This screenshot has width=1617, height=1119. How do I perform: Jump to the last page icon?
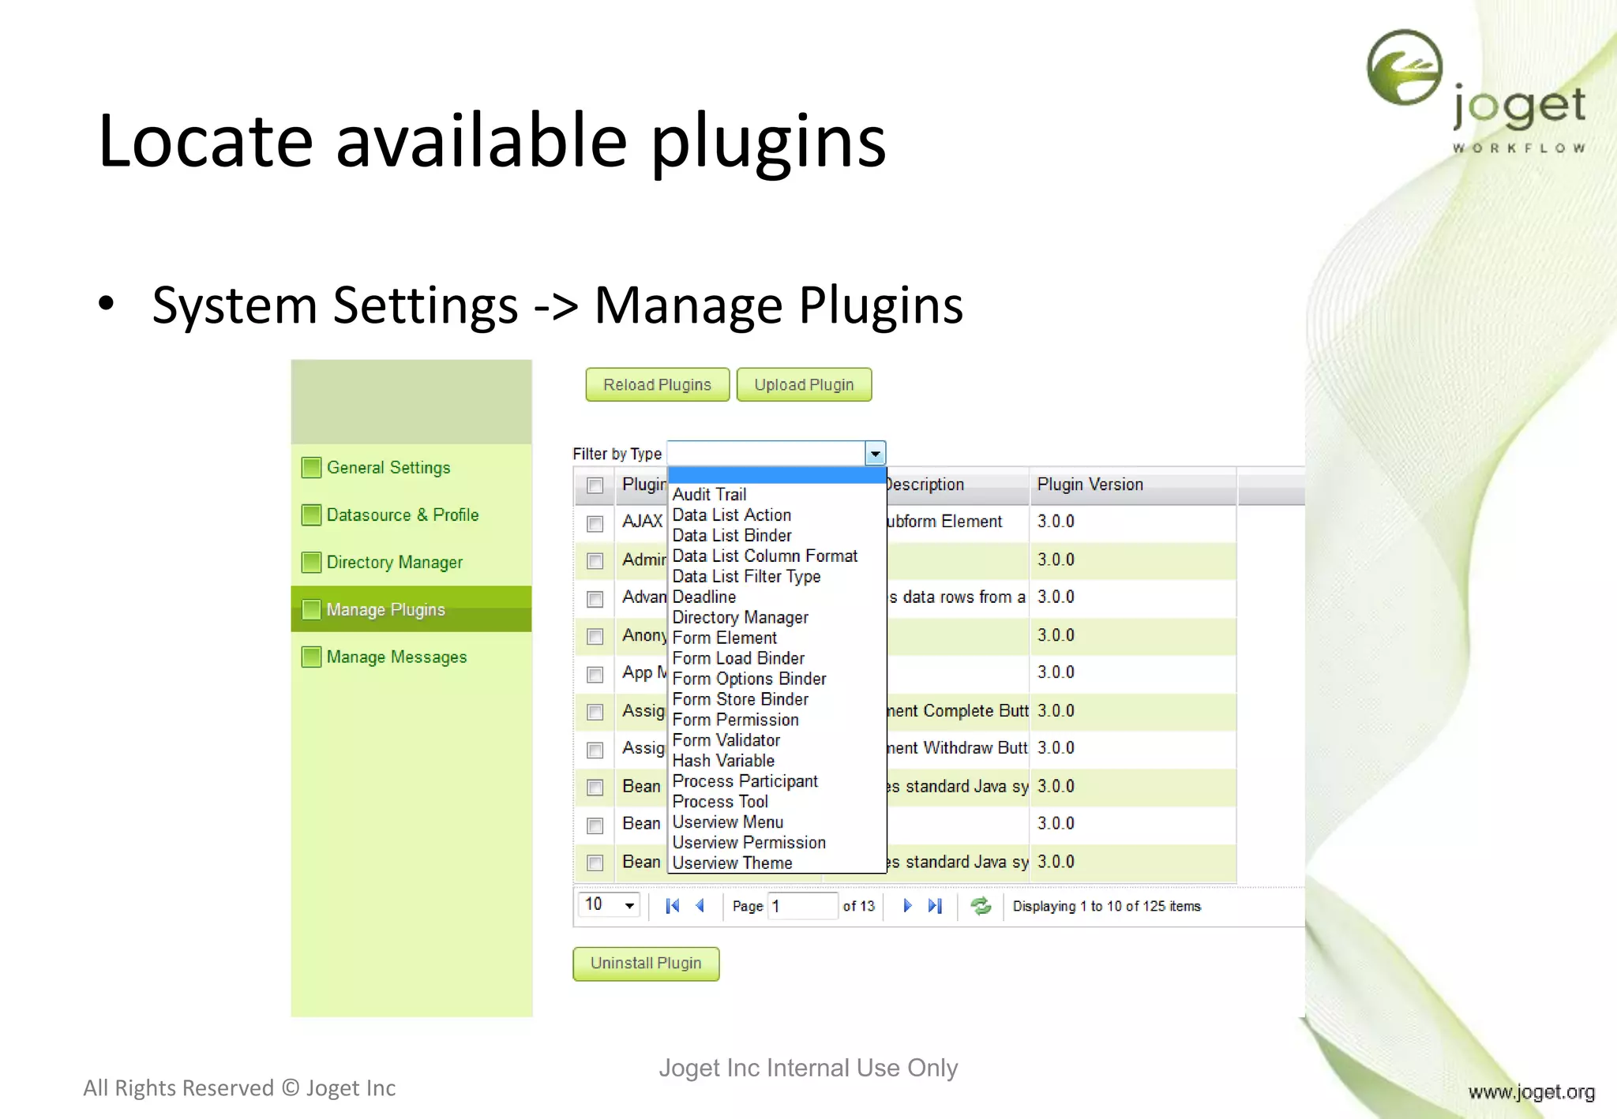coord(935,906)
